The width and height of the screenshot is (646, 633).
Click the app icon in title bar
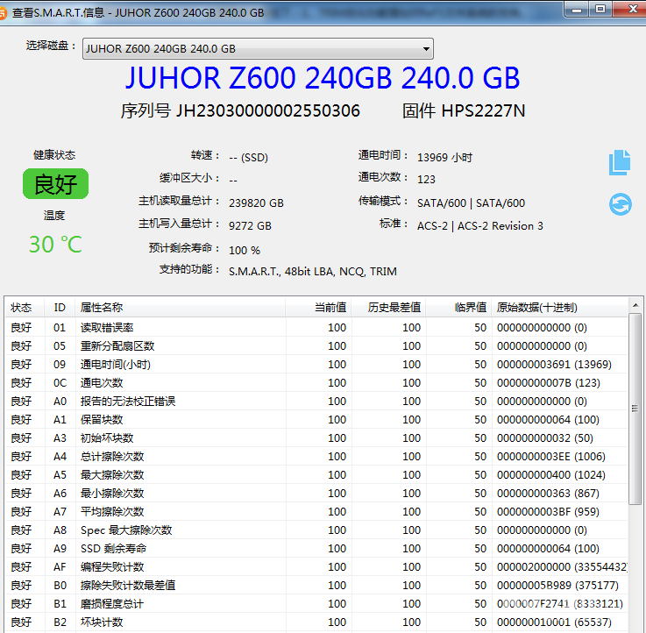coord(4,11)
